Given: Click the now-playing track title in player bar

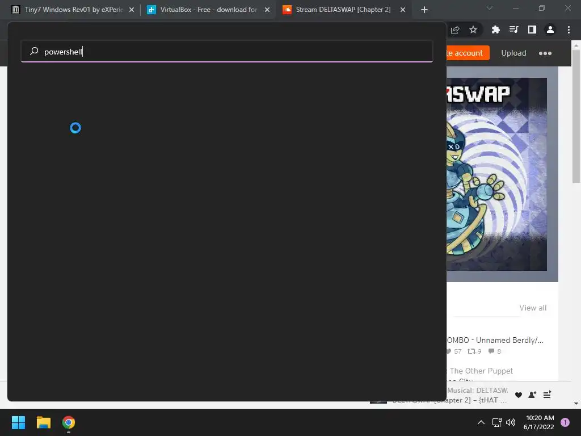Looking at the screenshot, I should click(x=449, y=400).
